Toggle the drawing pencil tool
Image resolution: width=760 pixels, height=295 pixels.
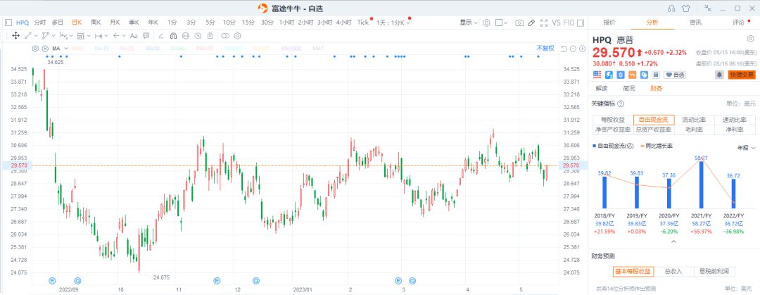coord(532,23)
